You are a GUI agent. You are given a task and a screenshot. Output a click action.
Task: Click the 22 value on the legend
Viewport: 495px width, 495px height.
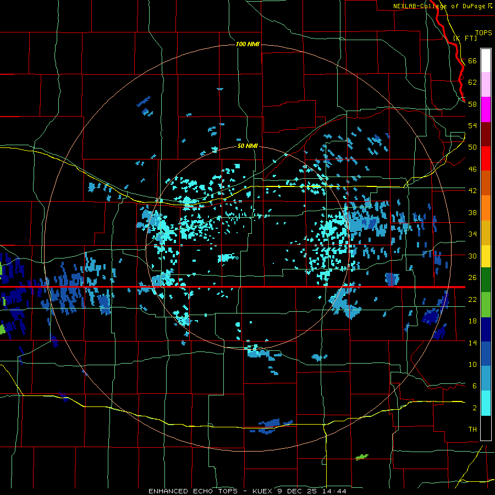click(x=472, y=299)
